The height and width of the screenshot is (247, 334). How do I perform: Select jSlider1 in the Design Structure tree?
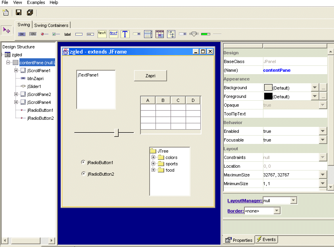[x=34, y=86]
